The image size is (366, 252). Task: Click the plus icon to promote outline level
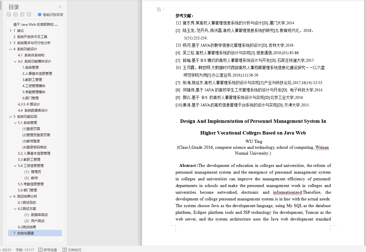(22, 15)
